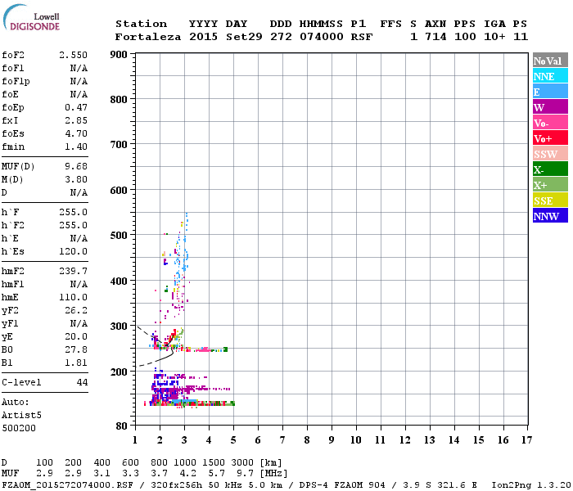This screenshot has height=491, width=573.
Task: Select the NNW dark blue legend swatch
Action: 550,215
